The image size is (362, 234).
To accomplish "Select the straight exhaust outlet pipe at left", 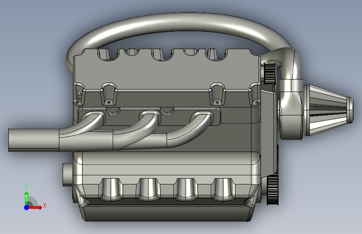I will [x=34, y=140].
